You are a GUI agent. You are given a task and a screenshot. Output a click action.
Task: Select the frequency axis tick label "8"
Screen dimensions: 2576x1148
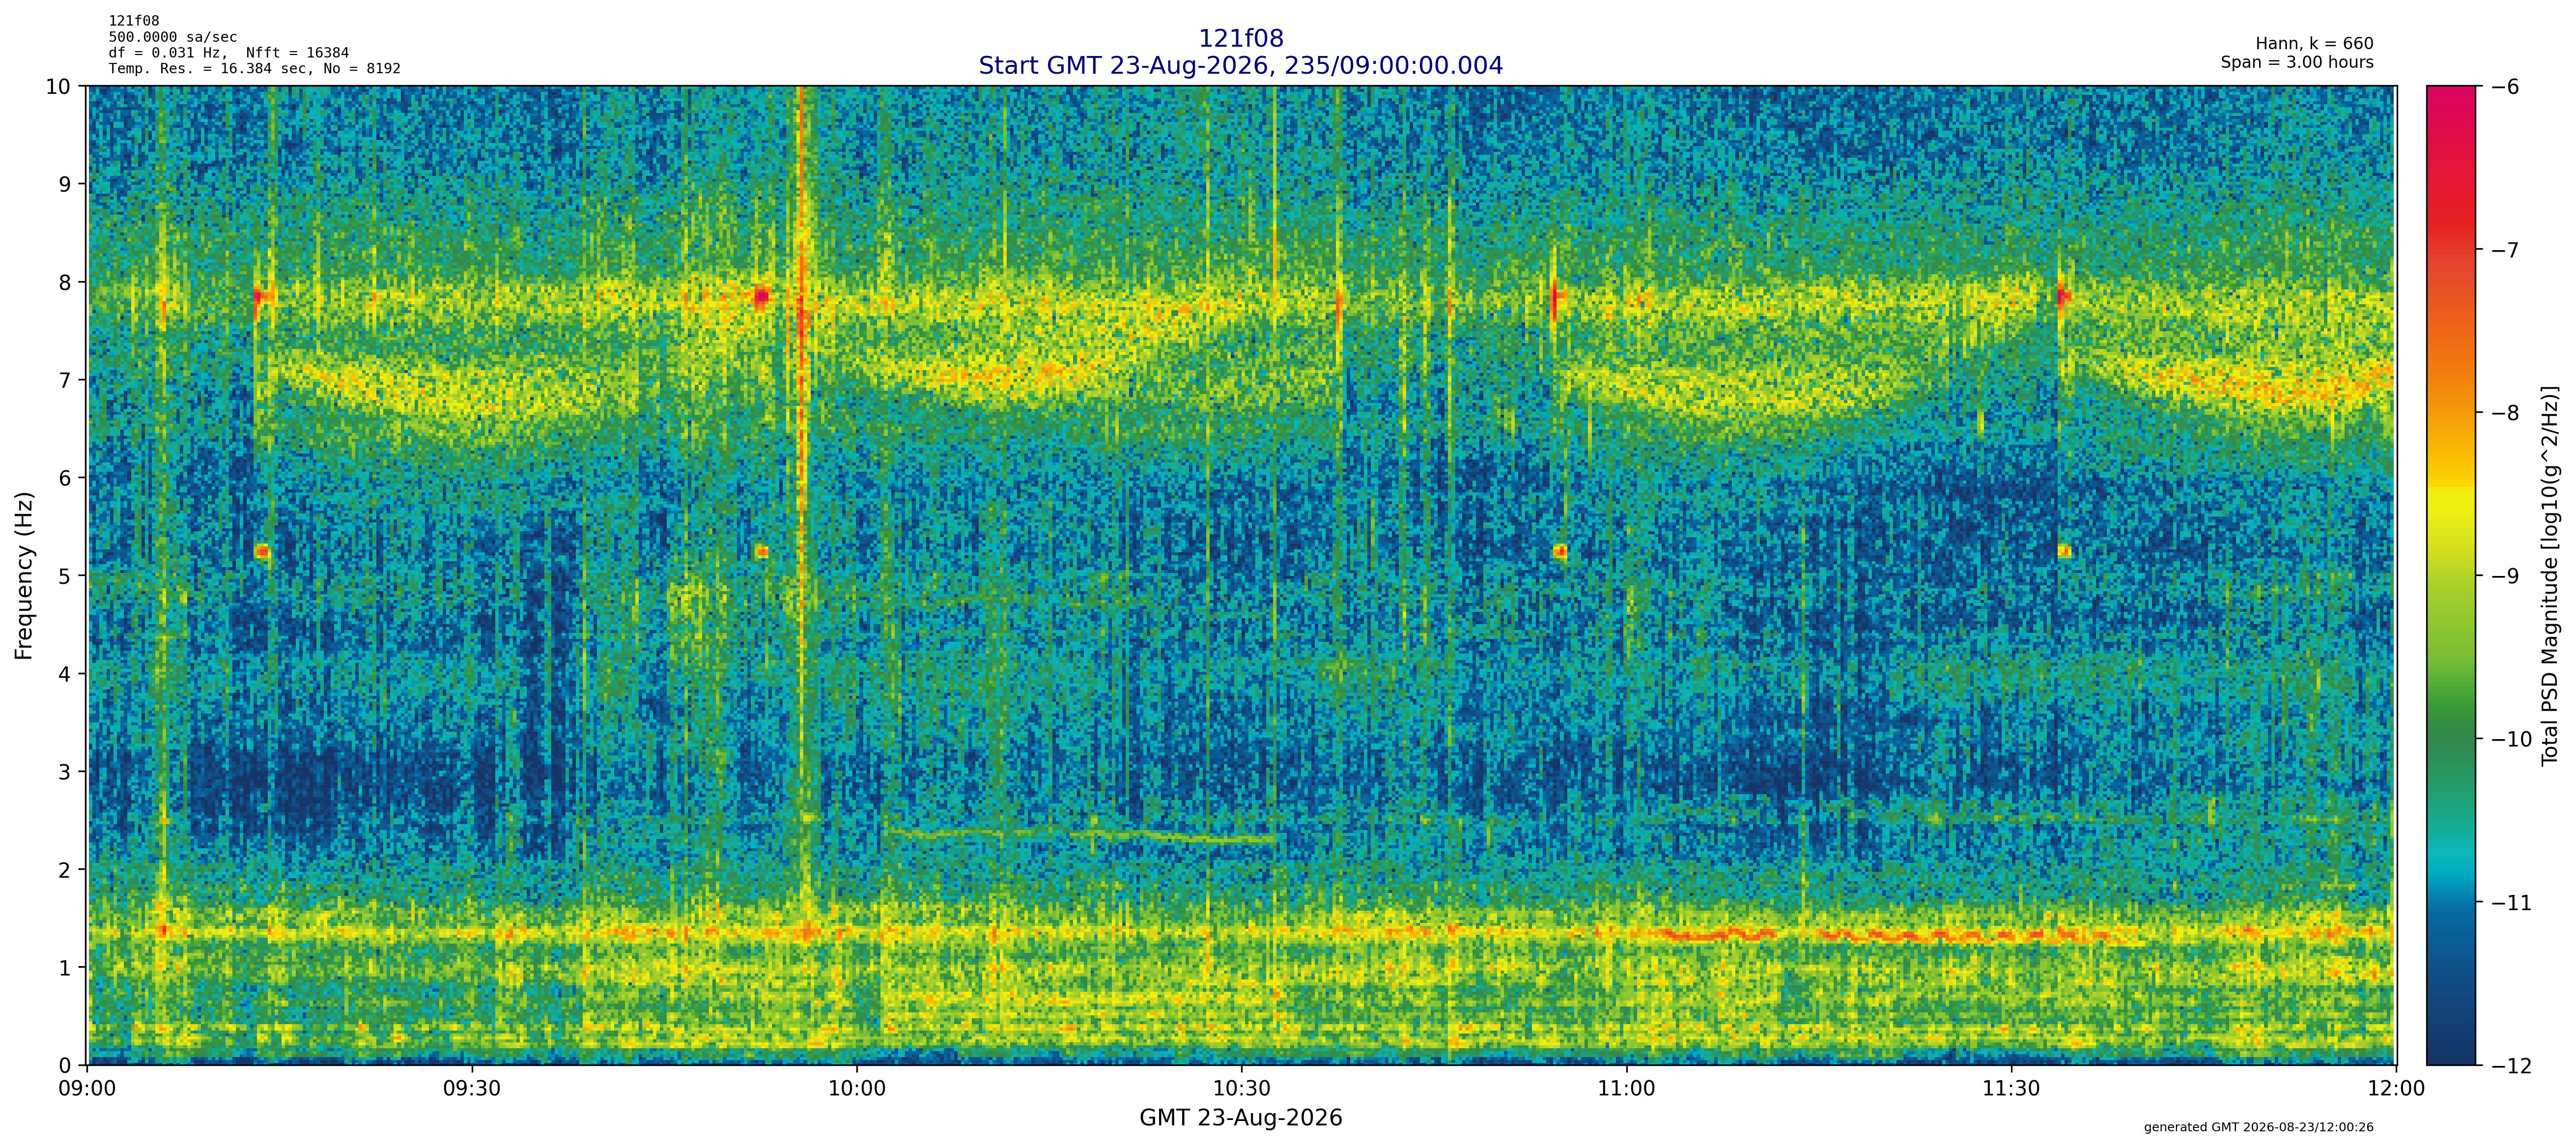65,282
